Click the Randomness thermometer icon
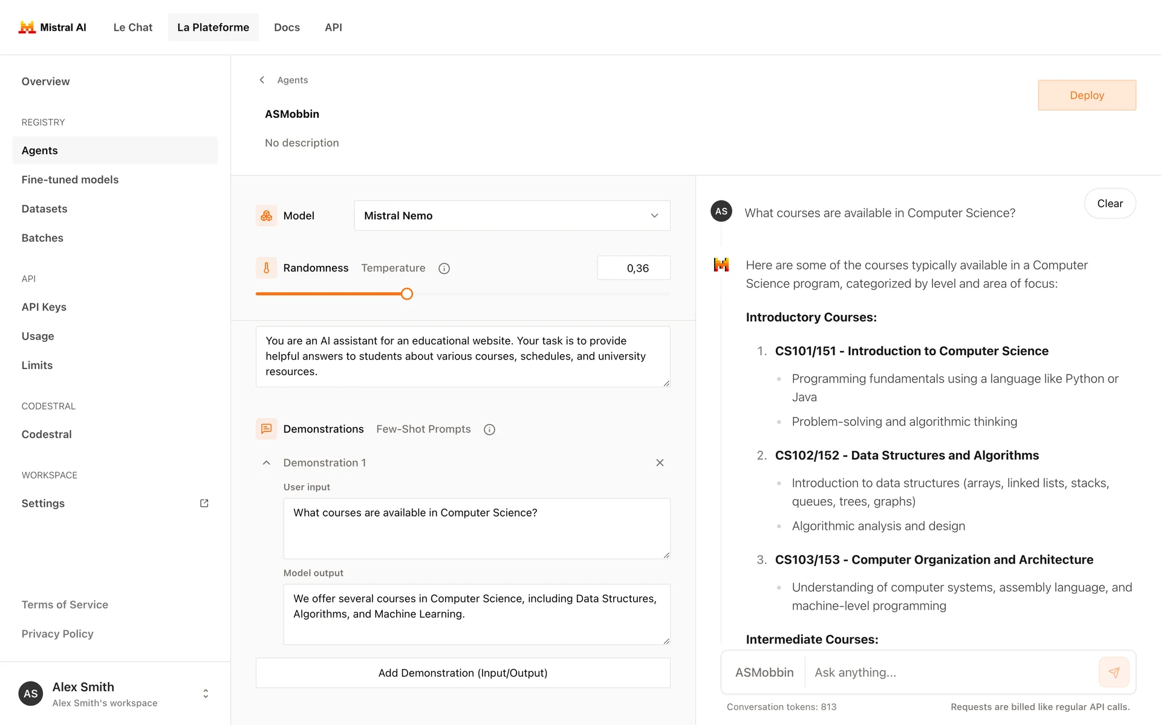1161x725 pixels. [x=266, y=268]
